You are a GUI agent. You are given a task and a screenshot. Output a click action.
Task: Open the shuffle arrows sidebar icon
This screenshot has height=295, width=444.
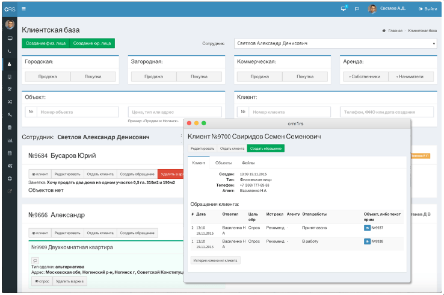[10, 102]
